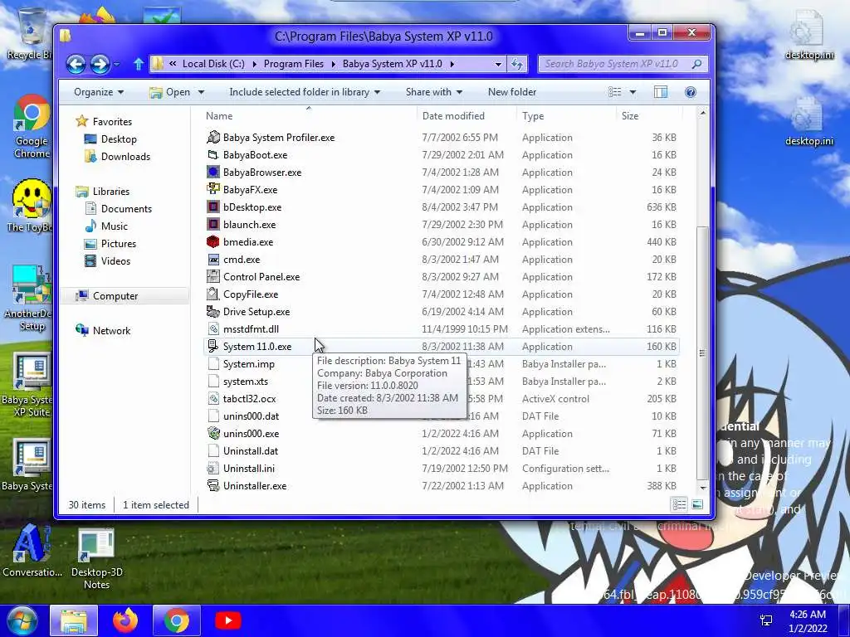Select msstdfmt.dll file icon

point(213,328)
